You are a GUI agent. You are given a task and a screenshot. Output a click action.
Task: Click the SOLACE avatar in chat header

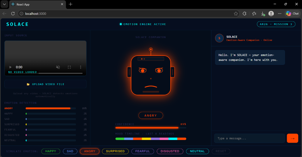(219, 38)
